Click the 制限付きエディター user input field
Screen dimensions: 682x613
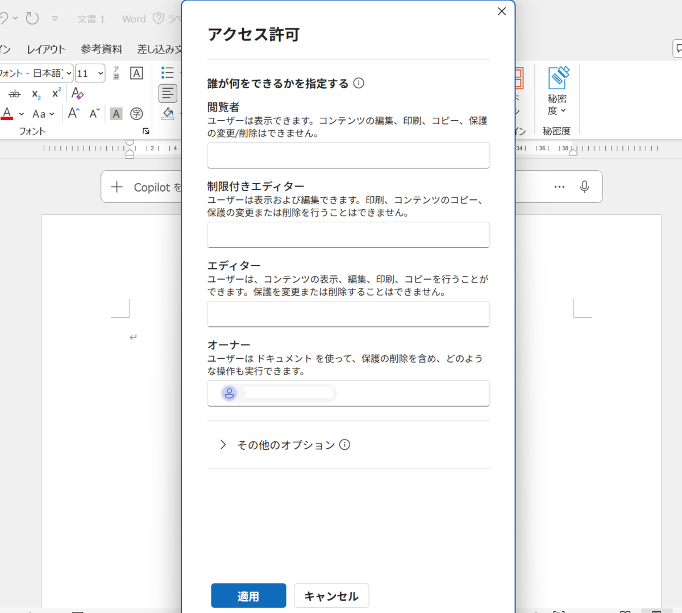[348, 235]
